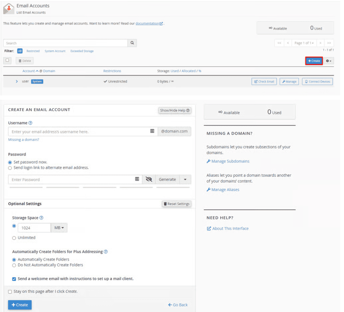Screen dimensions: 344x312
Task: Select the Exceeded Storage filter
Action: coord(83,51)
